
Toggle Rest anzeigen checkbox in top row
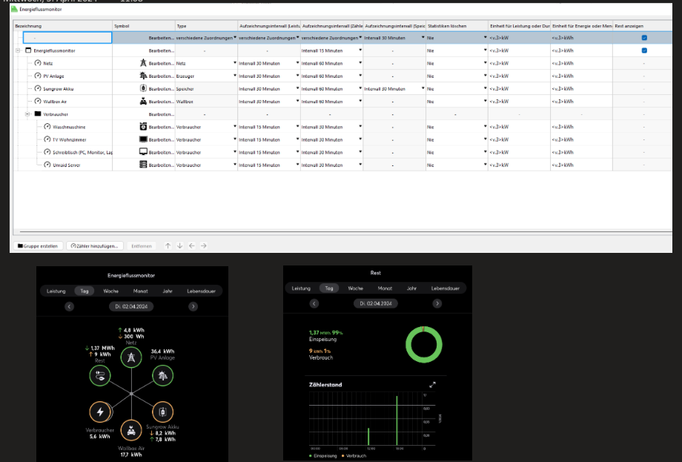pos(643,37)
